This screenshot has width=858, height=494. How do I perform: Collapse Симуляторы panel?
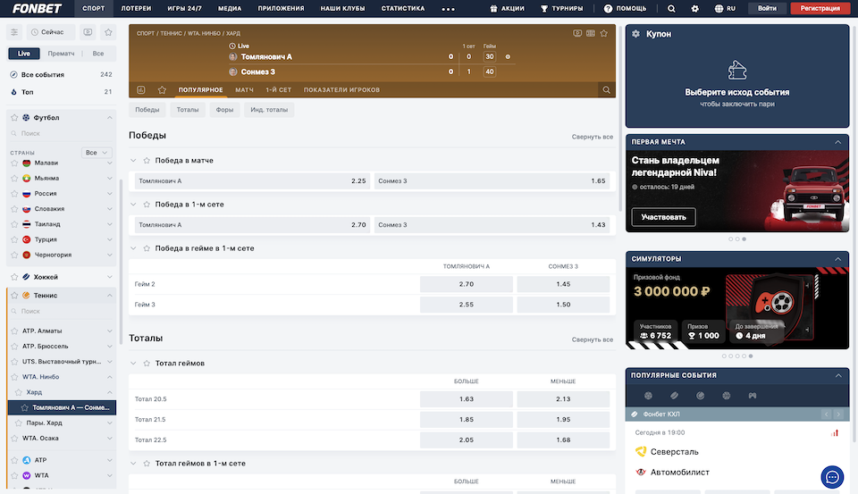837,259
